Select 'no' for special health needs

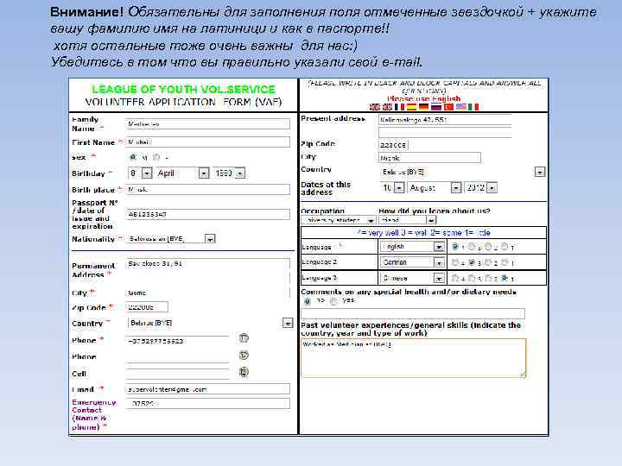[308, 301]
